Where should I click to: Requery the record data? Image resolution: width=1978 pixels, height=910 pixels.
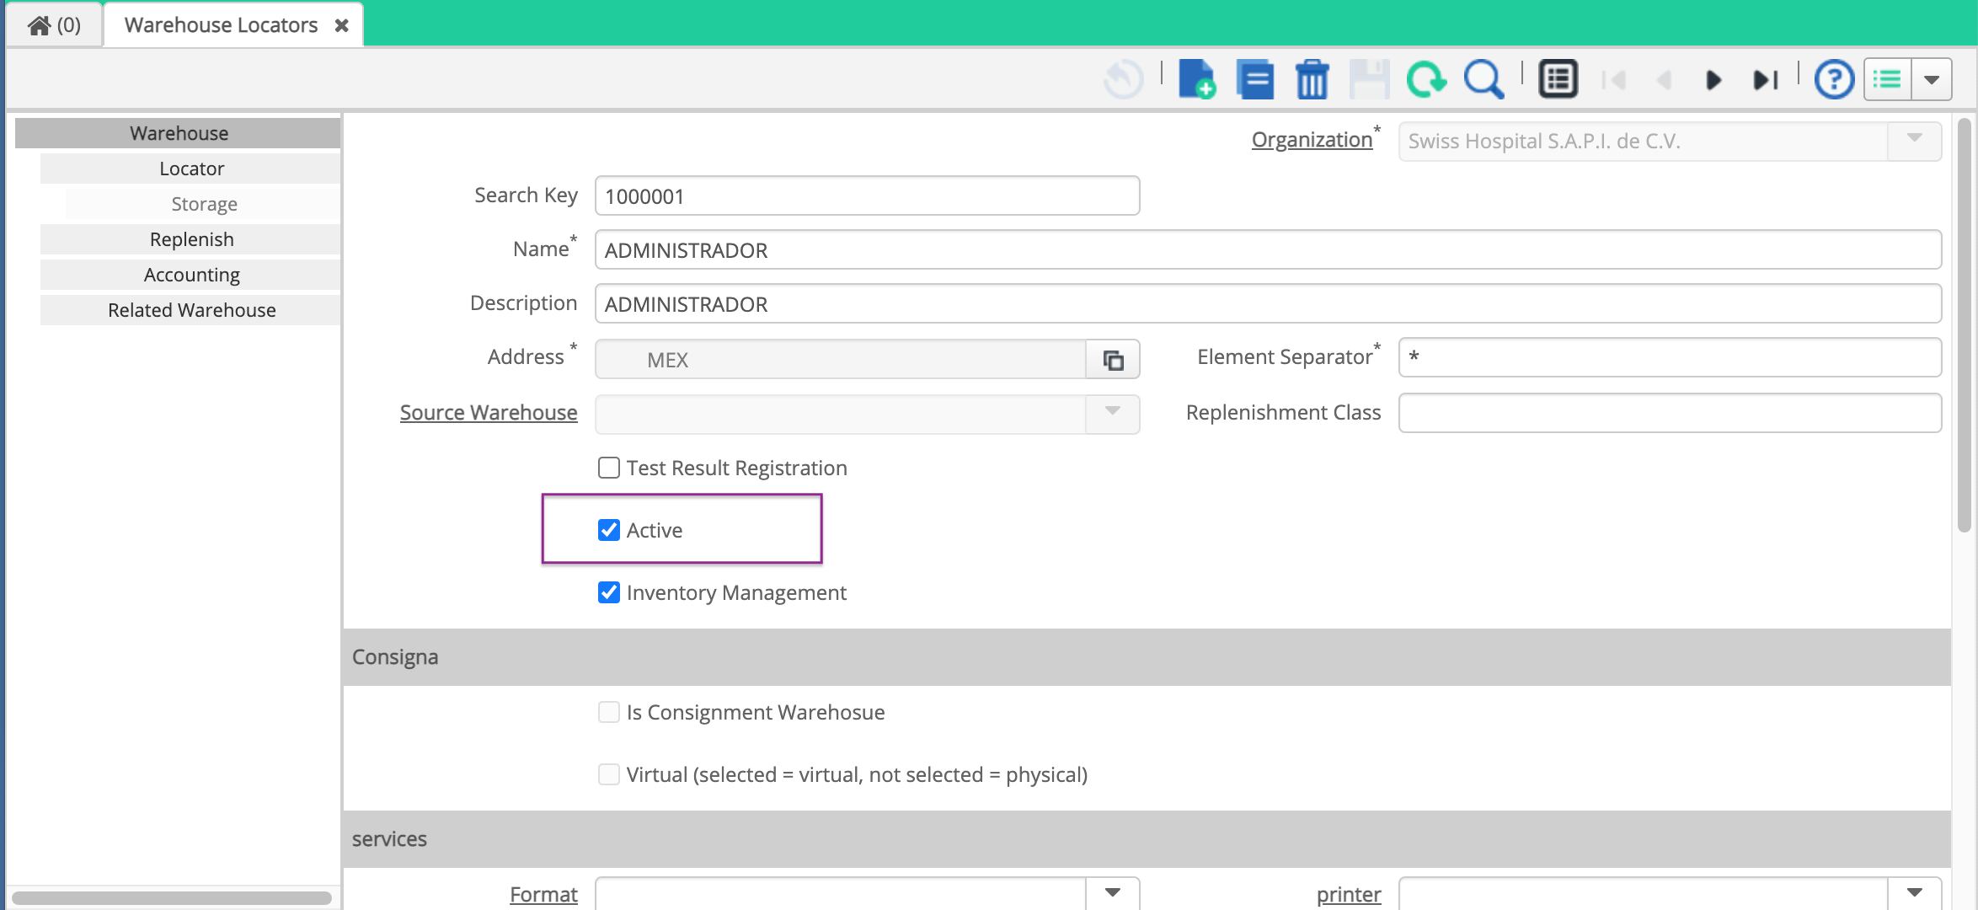(x=1426, y=78)
